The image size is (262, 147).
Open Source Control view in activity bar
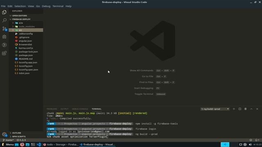pyautogui.click(x=5, y=29)
